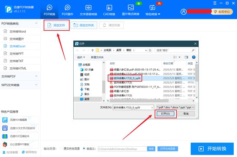Select the 自定义 output directory option
Image resolution: width=237 pixels, height=157 pixels.
tap(85, 148)
